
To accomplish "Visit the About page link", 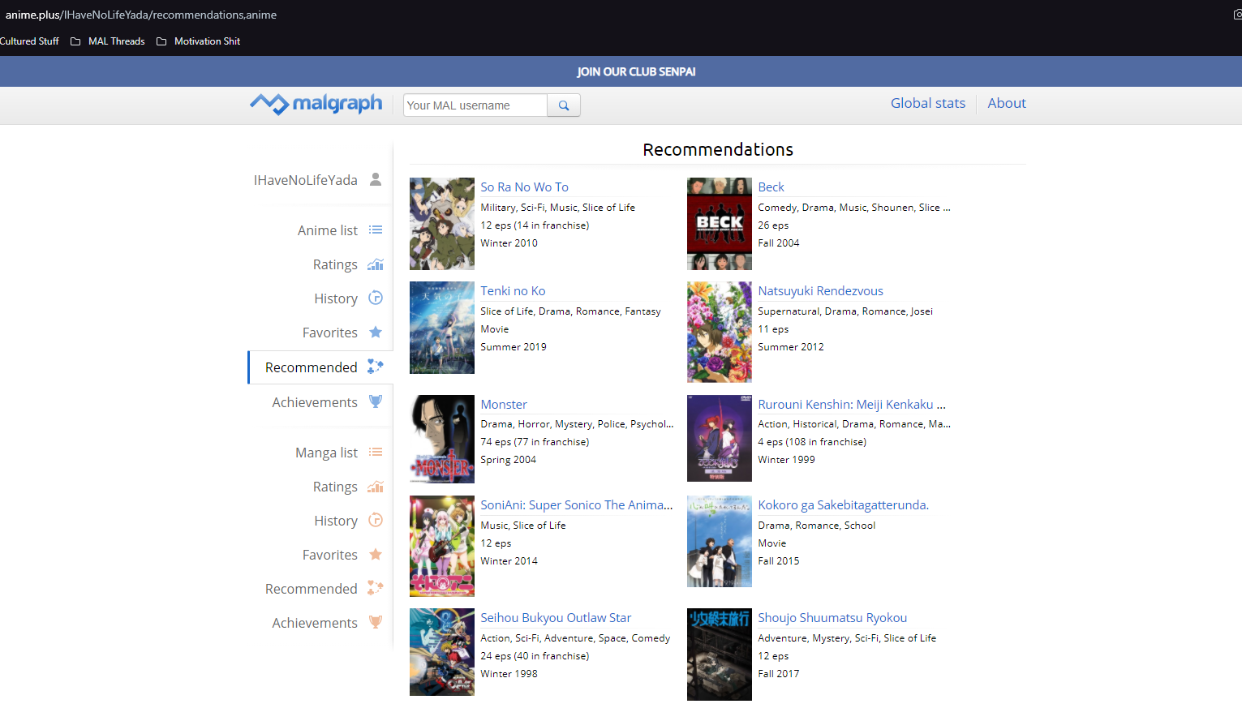I will (x=1006, y=103).
